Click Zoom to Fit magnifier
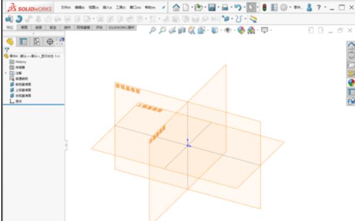This screenshot has height=221, width=355. (153, 30)
